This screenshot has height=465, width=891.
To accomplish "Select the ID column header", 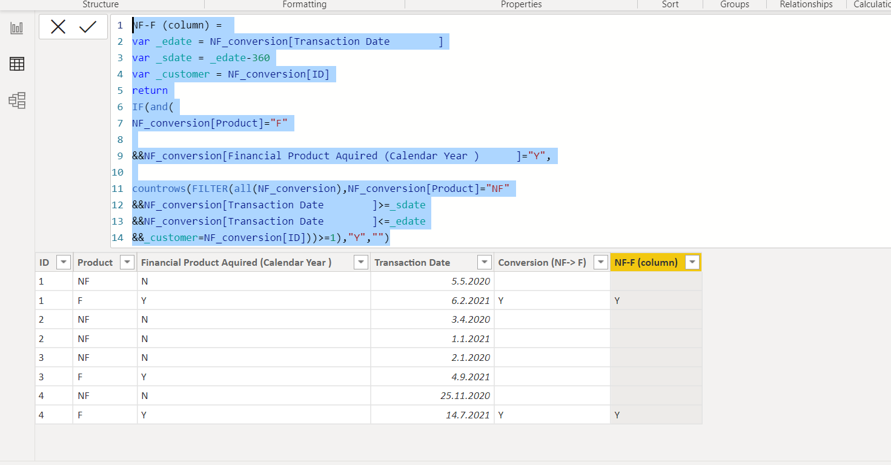I will tap(44, 262).
